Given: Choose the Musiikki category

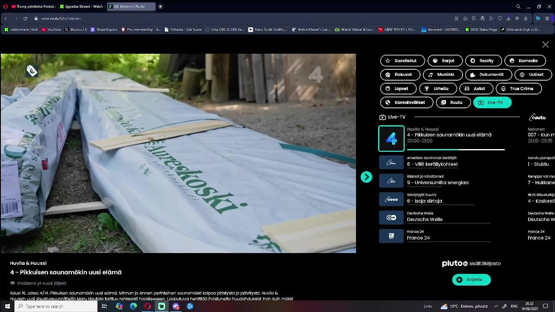Looking at the screenshot, I should point(443,75).
